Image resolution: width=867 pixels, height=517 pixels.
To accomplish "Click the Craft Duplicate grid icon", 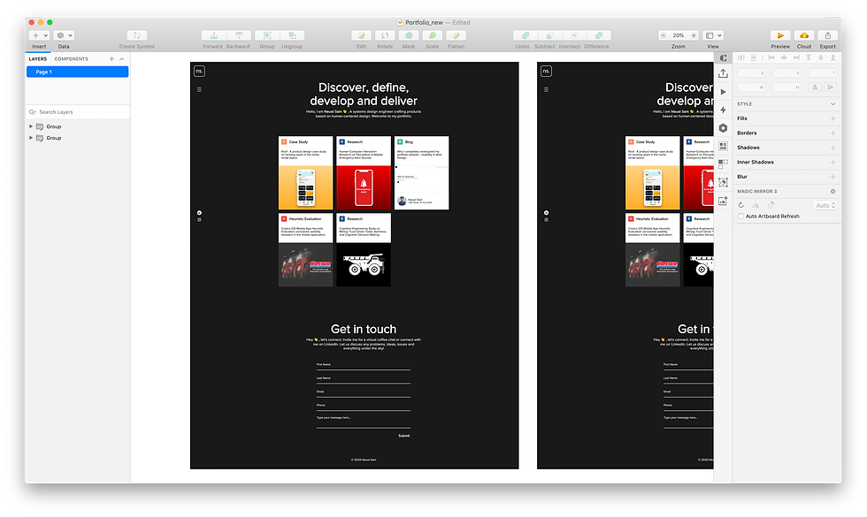I will point(723,163).
